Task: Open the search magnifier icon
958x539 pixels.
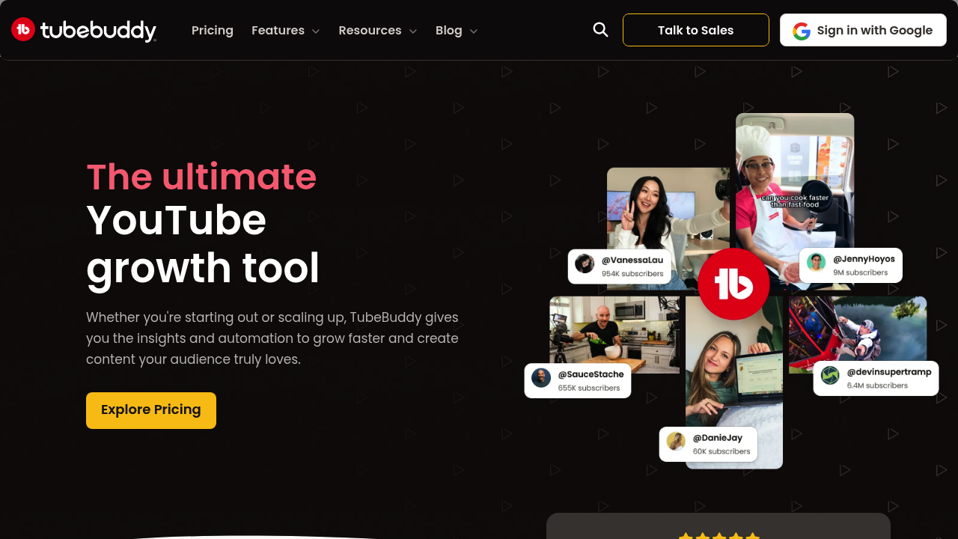Action: coord(600,29)
